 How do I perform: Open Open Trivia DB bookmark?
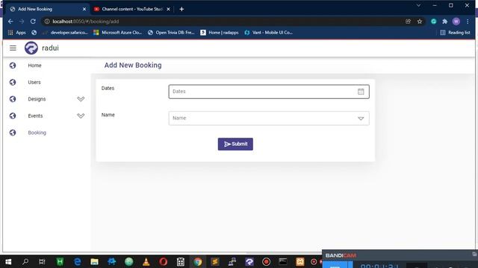point(171,33)
